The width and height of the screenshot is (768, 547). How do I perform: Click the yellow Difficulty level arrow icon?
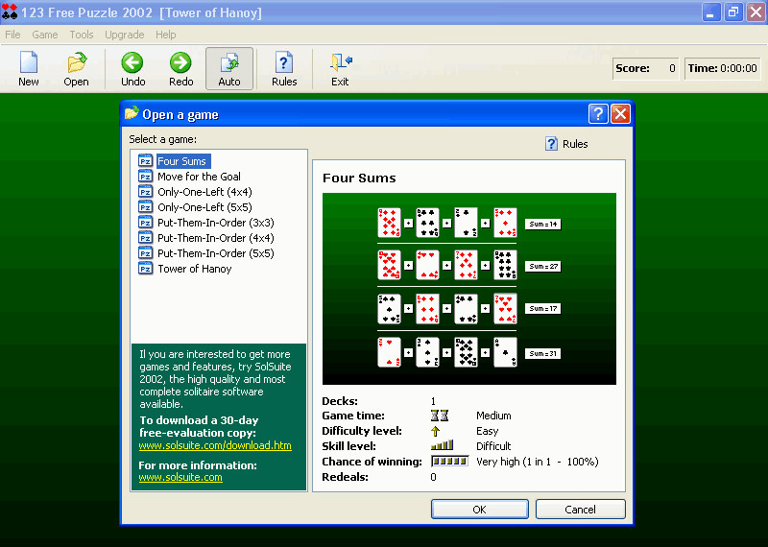pyautogui.click(x=435, y=431)
